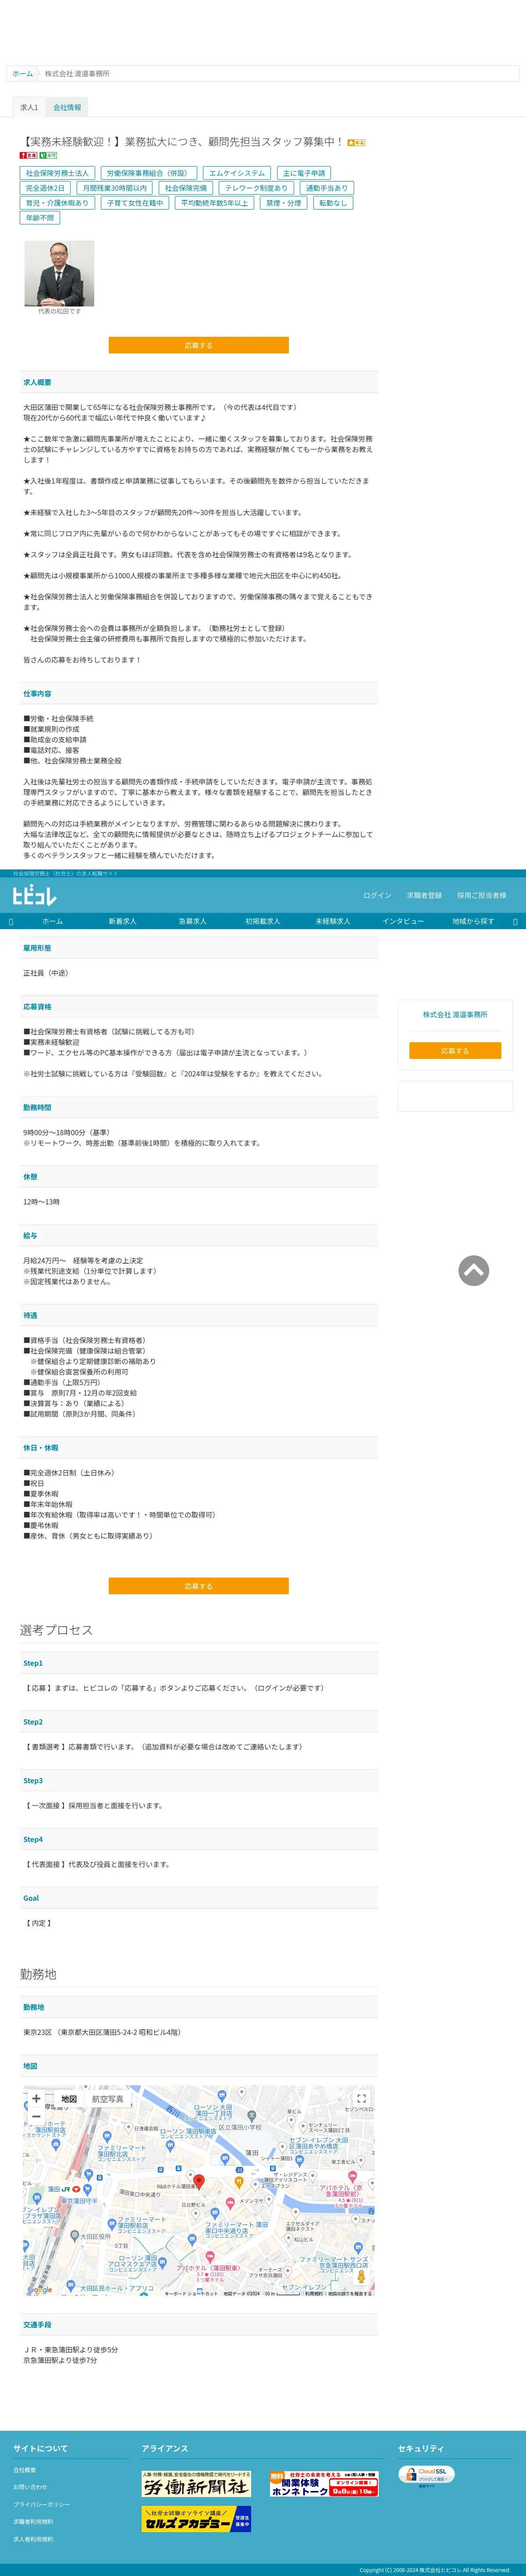The image size is (526, 2576).
Task: Open the 採用ご担当者様 link
Action: pyautogui.click(x=482, y=896)
